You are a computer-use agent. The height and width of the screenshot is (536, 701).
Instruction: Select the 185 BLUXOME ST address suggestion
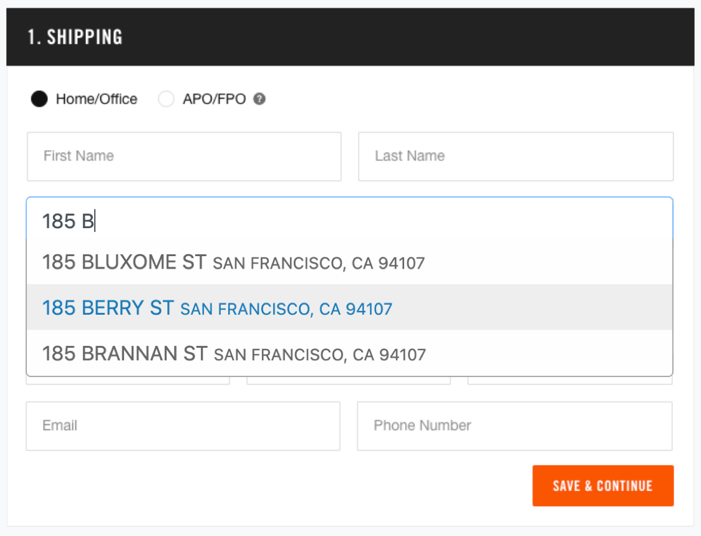[x=233, y=262]
